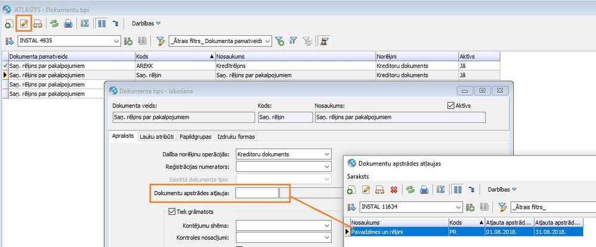This screenshot has width=596, height=247.
Task: Click the 31.08.2018. date cell
Action: coord(558,231)
